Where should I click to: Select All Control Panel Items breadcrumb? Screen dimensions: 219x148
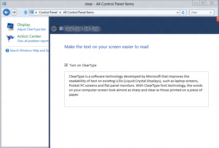tap(78, 12)
